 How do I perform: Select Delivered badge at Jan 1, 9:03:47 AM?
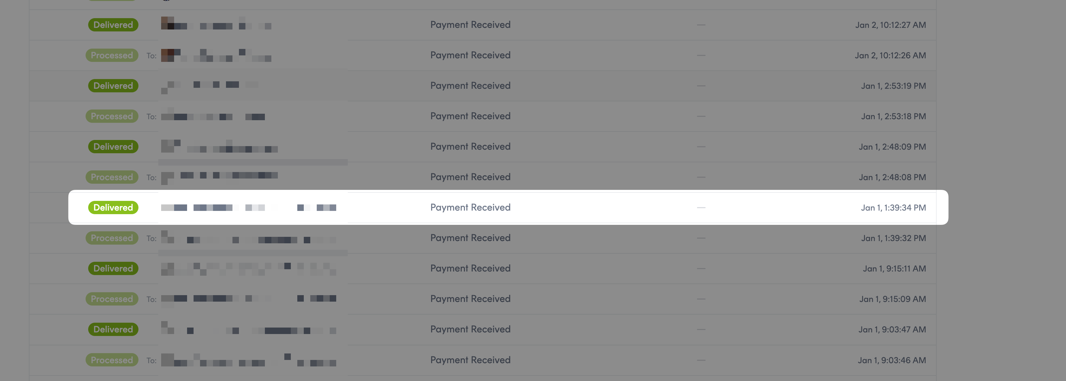tap(113, 329)
